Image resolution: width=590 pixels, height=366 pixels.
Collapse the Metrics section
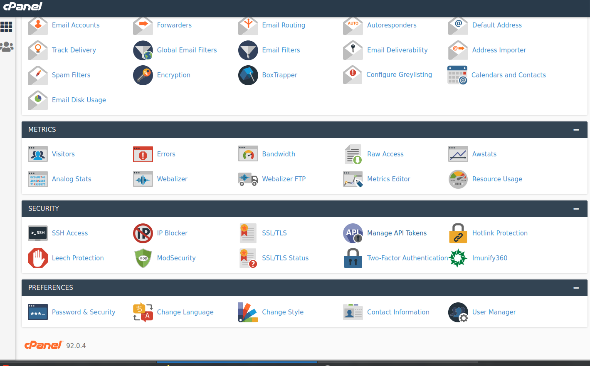coord(576,130)
